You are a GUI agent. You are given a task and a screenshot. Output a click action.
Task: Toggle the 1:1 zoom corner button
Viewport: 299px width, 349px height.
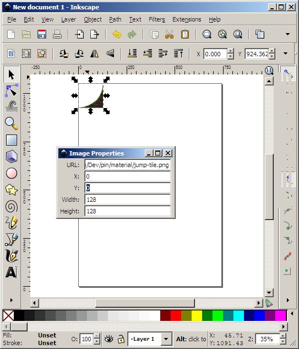click(269, 71)
